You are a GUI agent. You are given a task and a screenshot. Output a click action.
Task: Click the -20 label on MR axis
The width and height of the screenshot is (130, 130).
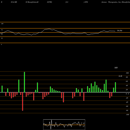point(127,98)
